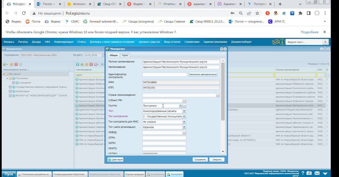Viewport: 339px width, 177px height.
Task: Click refresh groups icon in left panel
Action: click(x=21, y=64)
